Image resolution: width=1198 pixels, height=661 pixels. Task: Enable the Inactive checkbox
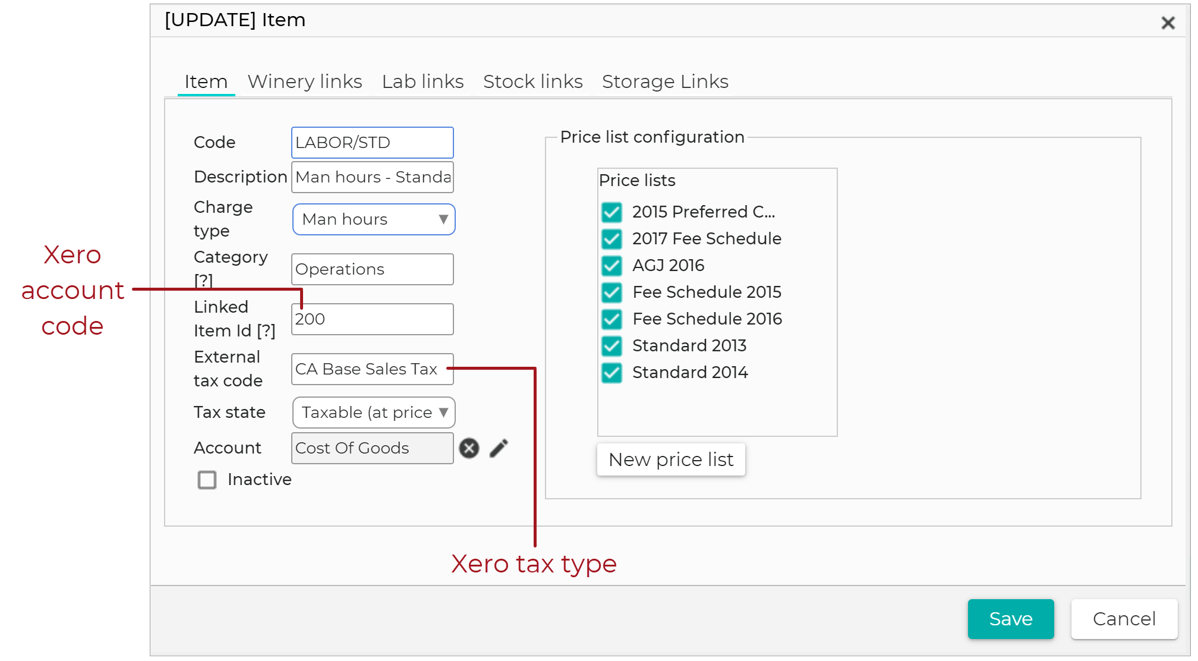(x=207, y=480)
